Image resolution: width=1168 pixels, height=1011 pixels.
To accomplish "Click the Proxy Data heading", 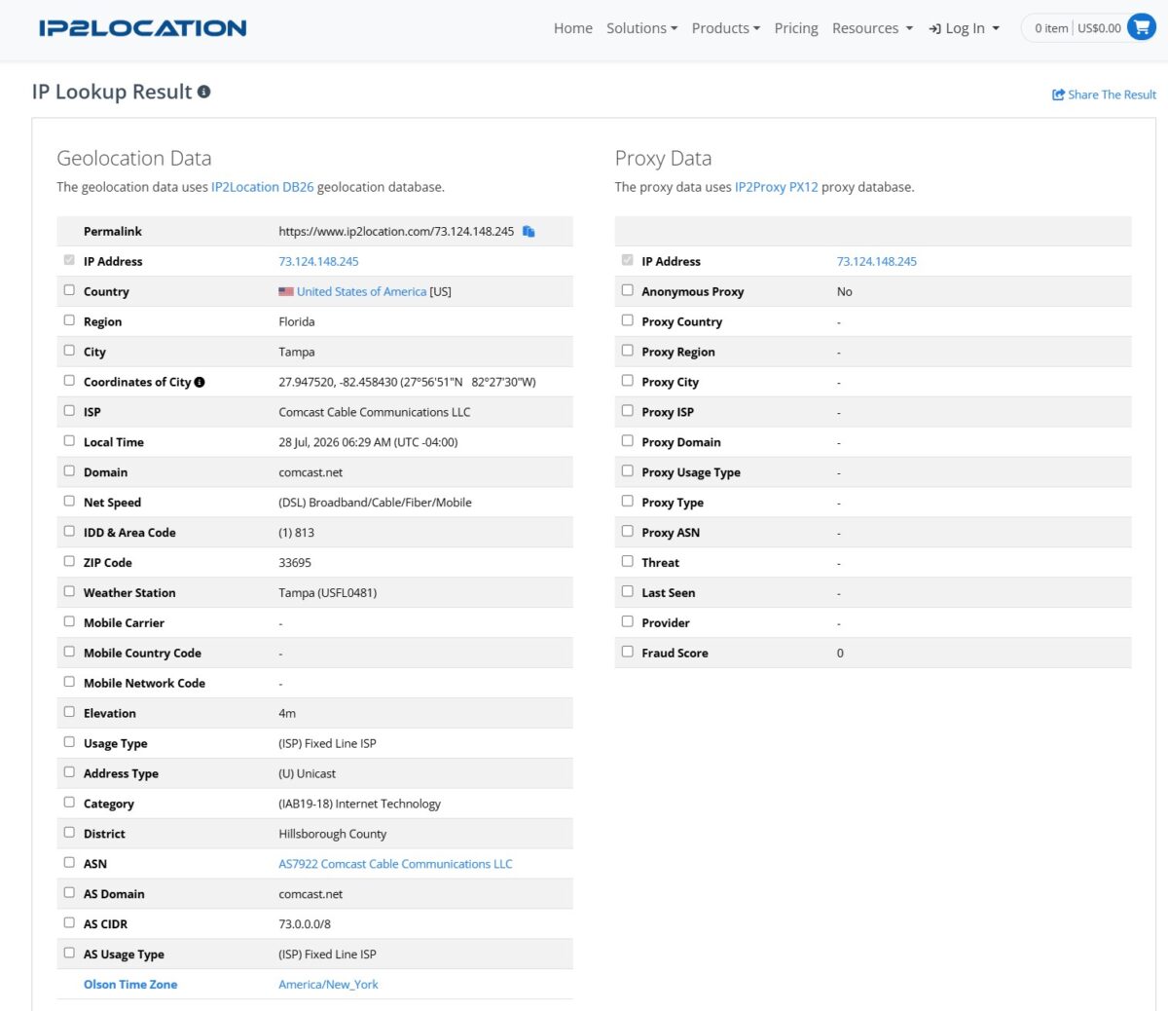I will pyautogui.click(x=663, y=158).
